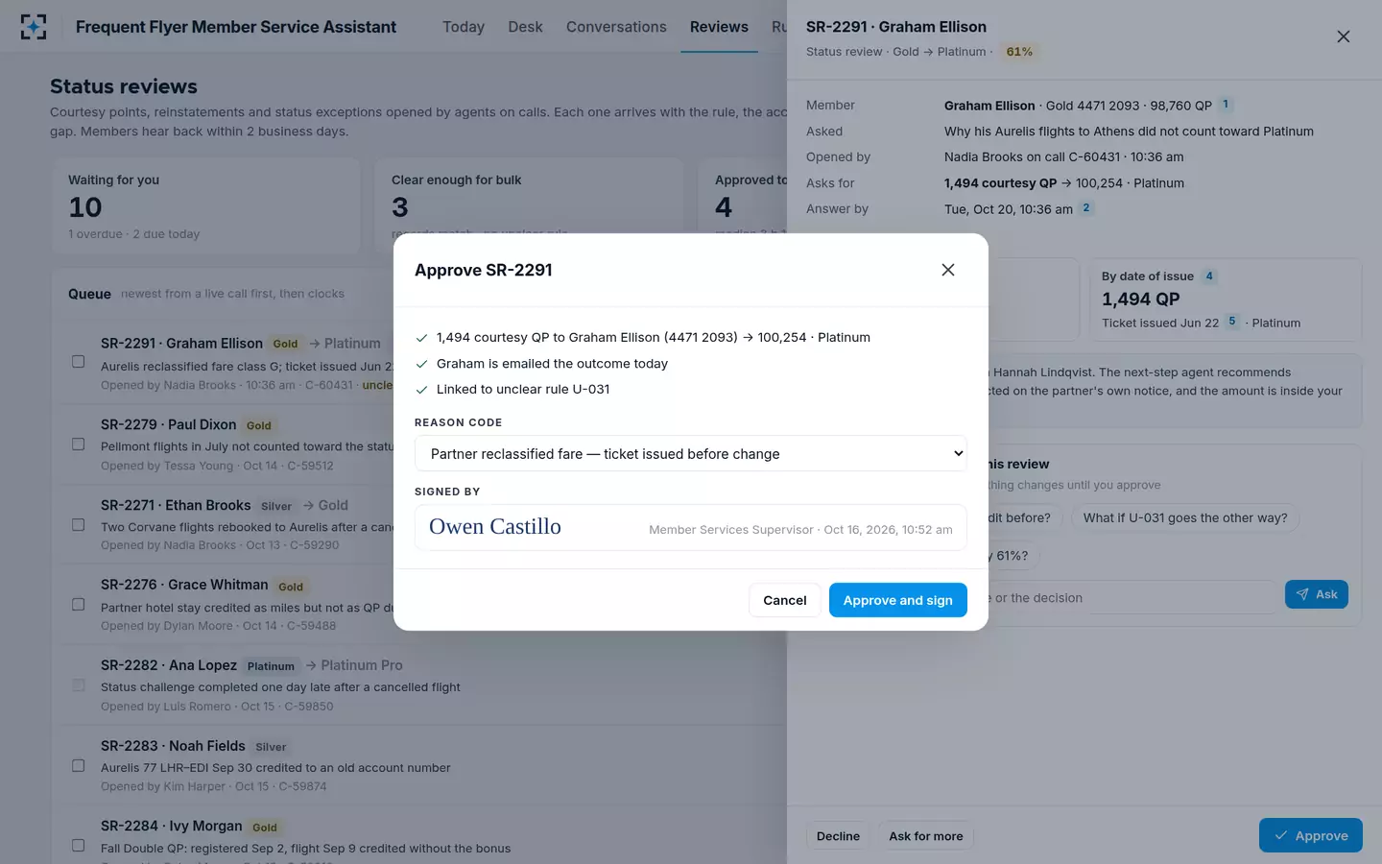Select the checkbox for SR-2291 Graham Ellison
1382x864 pixels.
pos(79,362)
